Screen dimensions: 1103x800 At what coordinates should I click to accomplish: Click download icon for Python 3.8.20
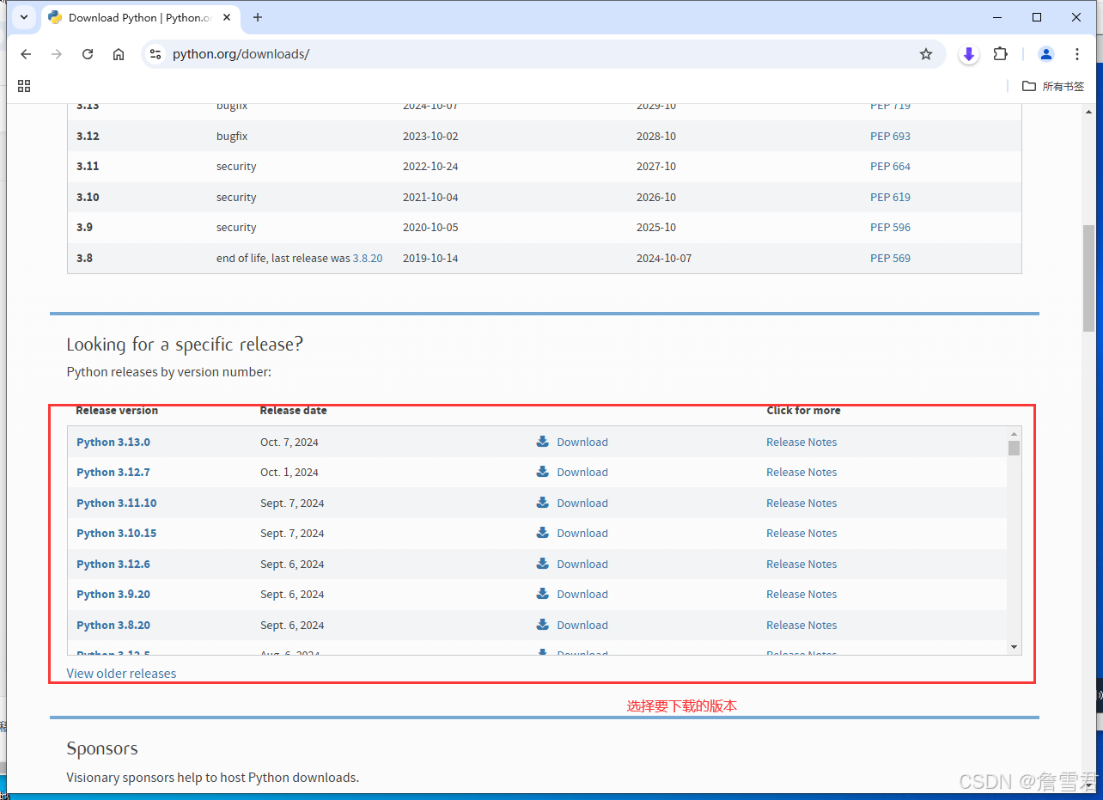[x=543, y=625]
